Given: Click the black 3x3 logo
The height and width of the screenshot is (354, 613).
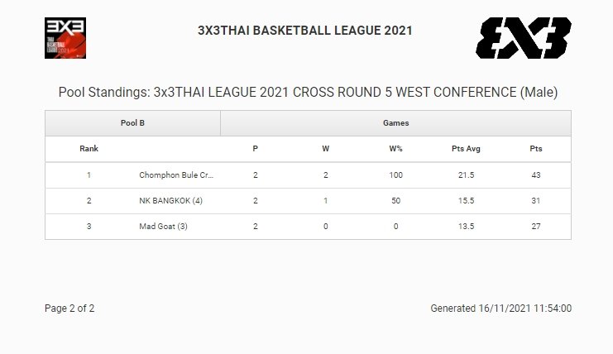Looking at the screenshot, I should pyautogui.click(x=523, y=39).
